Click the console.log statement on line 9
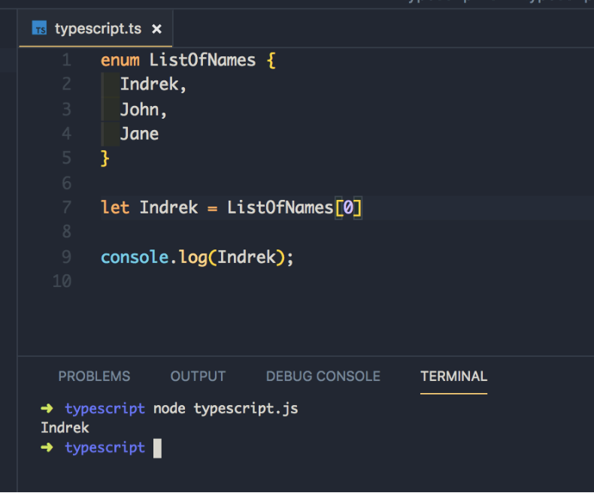 197,258
